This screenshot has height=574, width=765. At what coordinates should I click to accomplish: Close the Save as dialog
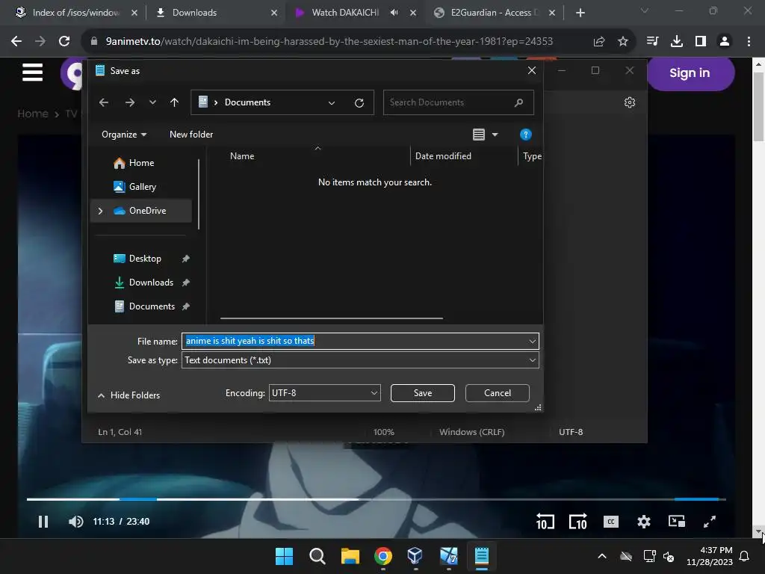532,71
